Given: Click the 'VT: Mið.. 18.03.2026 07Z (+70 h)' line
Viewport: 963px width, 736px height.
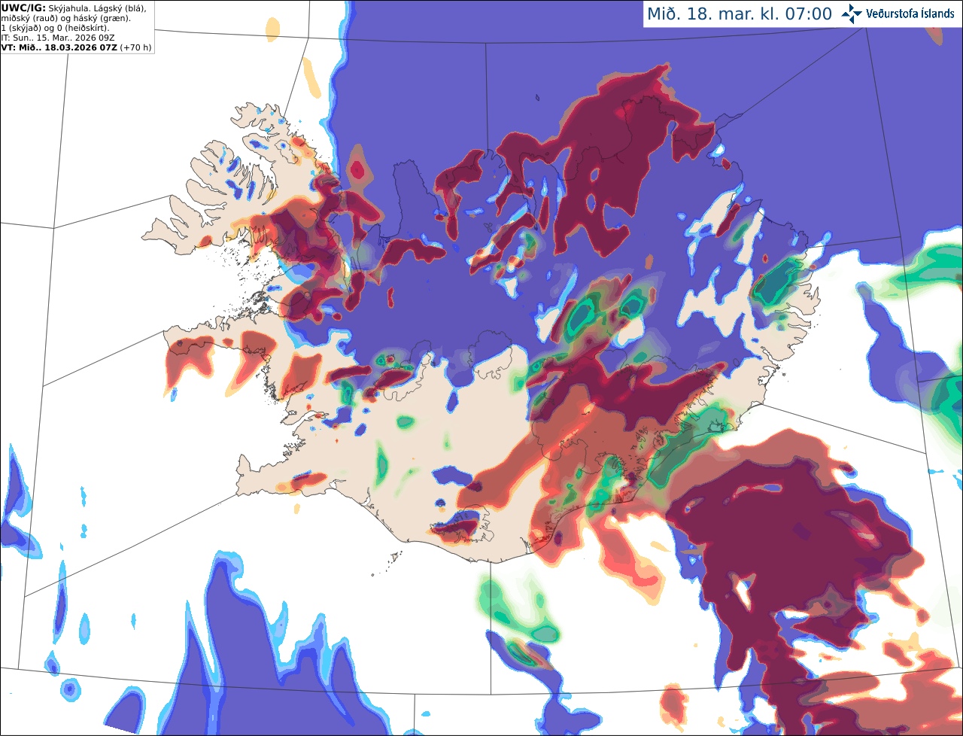Looking at the screenshot, I should 76,47.
